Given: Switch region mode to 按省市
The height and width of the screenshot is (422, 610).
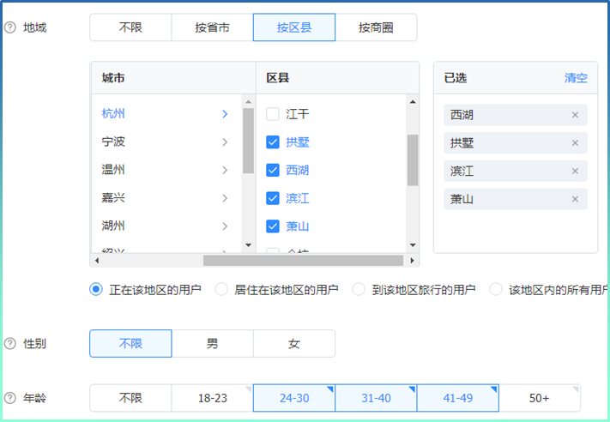Looking at the screenshot, I should click(213, 27).
